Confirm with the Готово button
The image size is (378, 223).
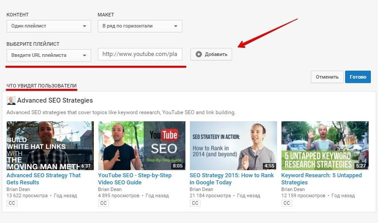coord(358,77)
